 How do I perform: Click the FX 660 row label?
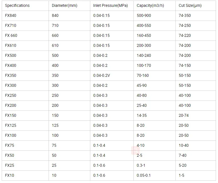(x=11, y=35)
